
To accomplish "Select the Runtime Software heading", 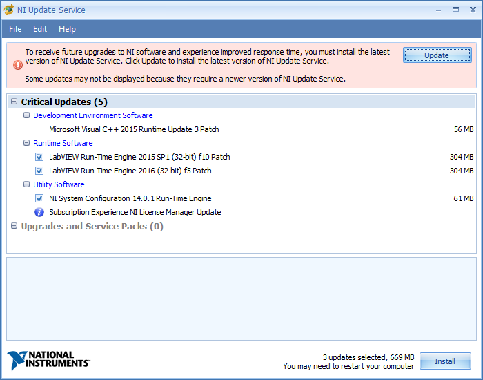I will (63, 143).
